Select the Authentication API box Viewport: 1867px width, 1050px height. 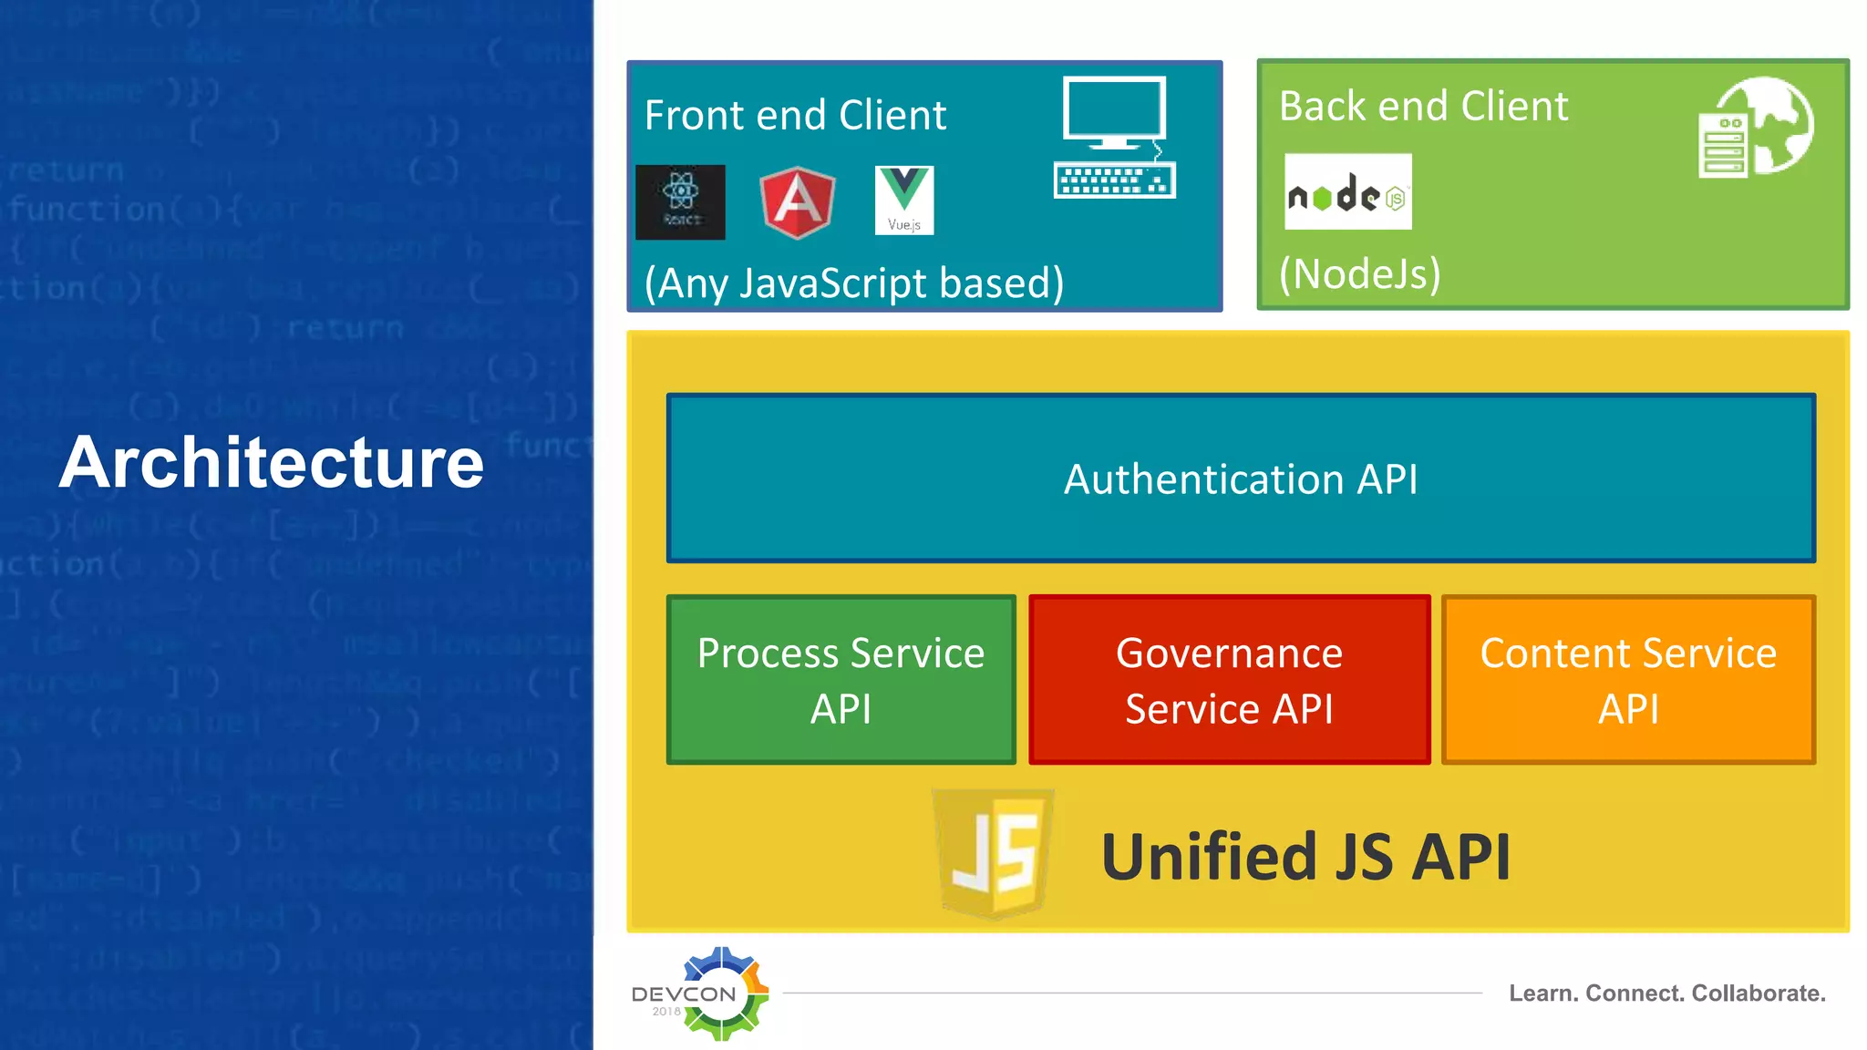(1241, 479)
